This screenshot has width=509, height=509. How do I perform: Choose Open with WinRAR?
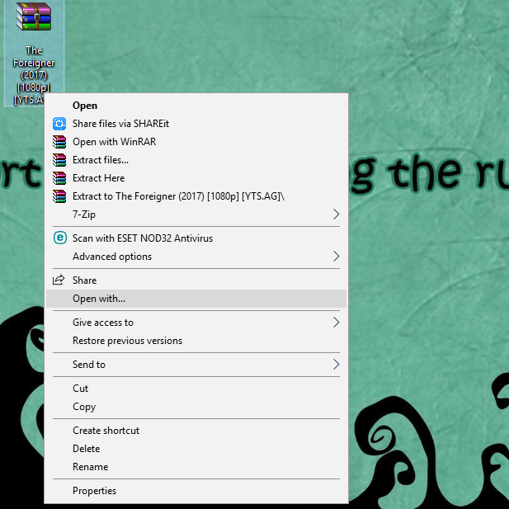(196, 142)
